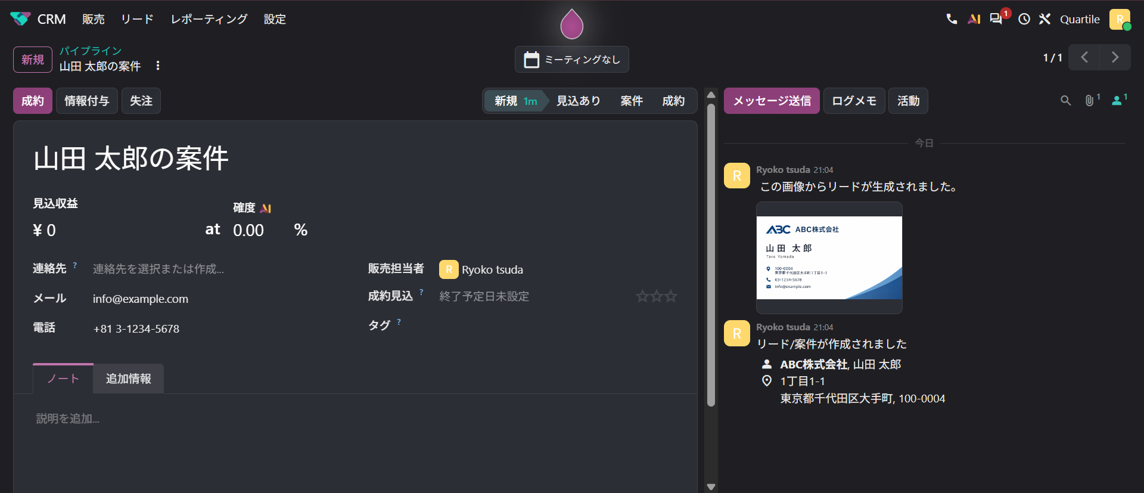The width and height of the screenshot is (1144, 493).
Task: Click the ログメモ button
Action: pos(854,101)
